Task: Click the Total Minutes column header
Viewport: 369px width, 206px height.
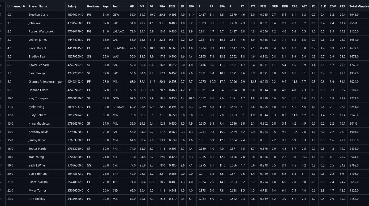Action: 358,6
